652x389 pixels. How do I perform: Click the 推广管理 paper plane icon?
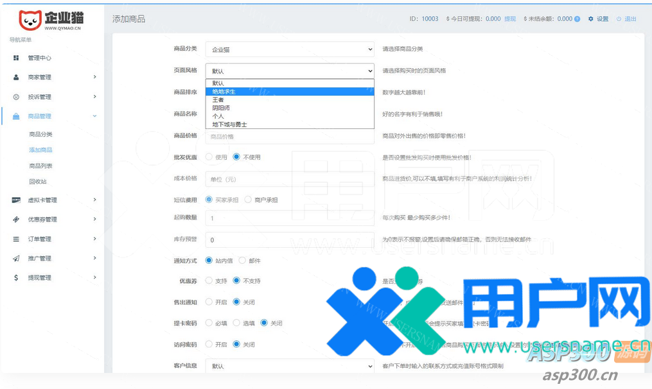pyautogui.click(x=16, y=259)
